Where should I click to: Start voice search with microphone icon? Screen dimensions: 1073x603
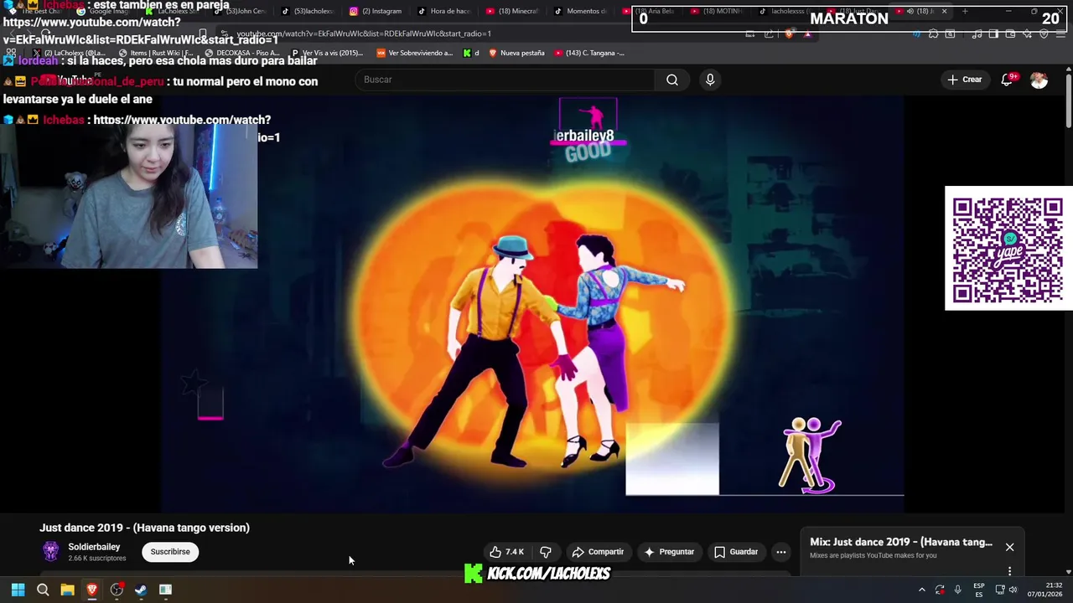[710, 80]
